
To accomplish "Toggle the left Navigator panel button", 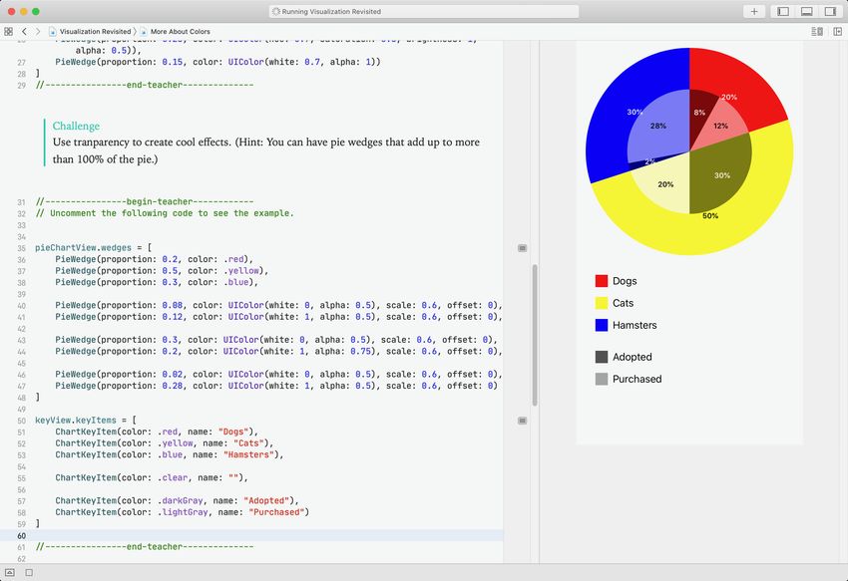I will (x=783, y=11).
